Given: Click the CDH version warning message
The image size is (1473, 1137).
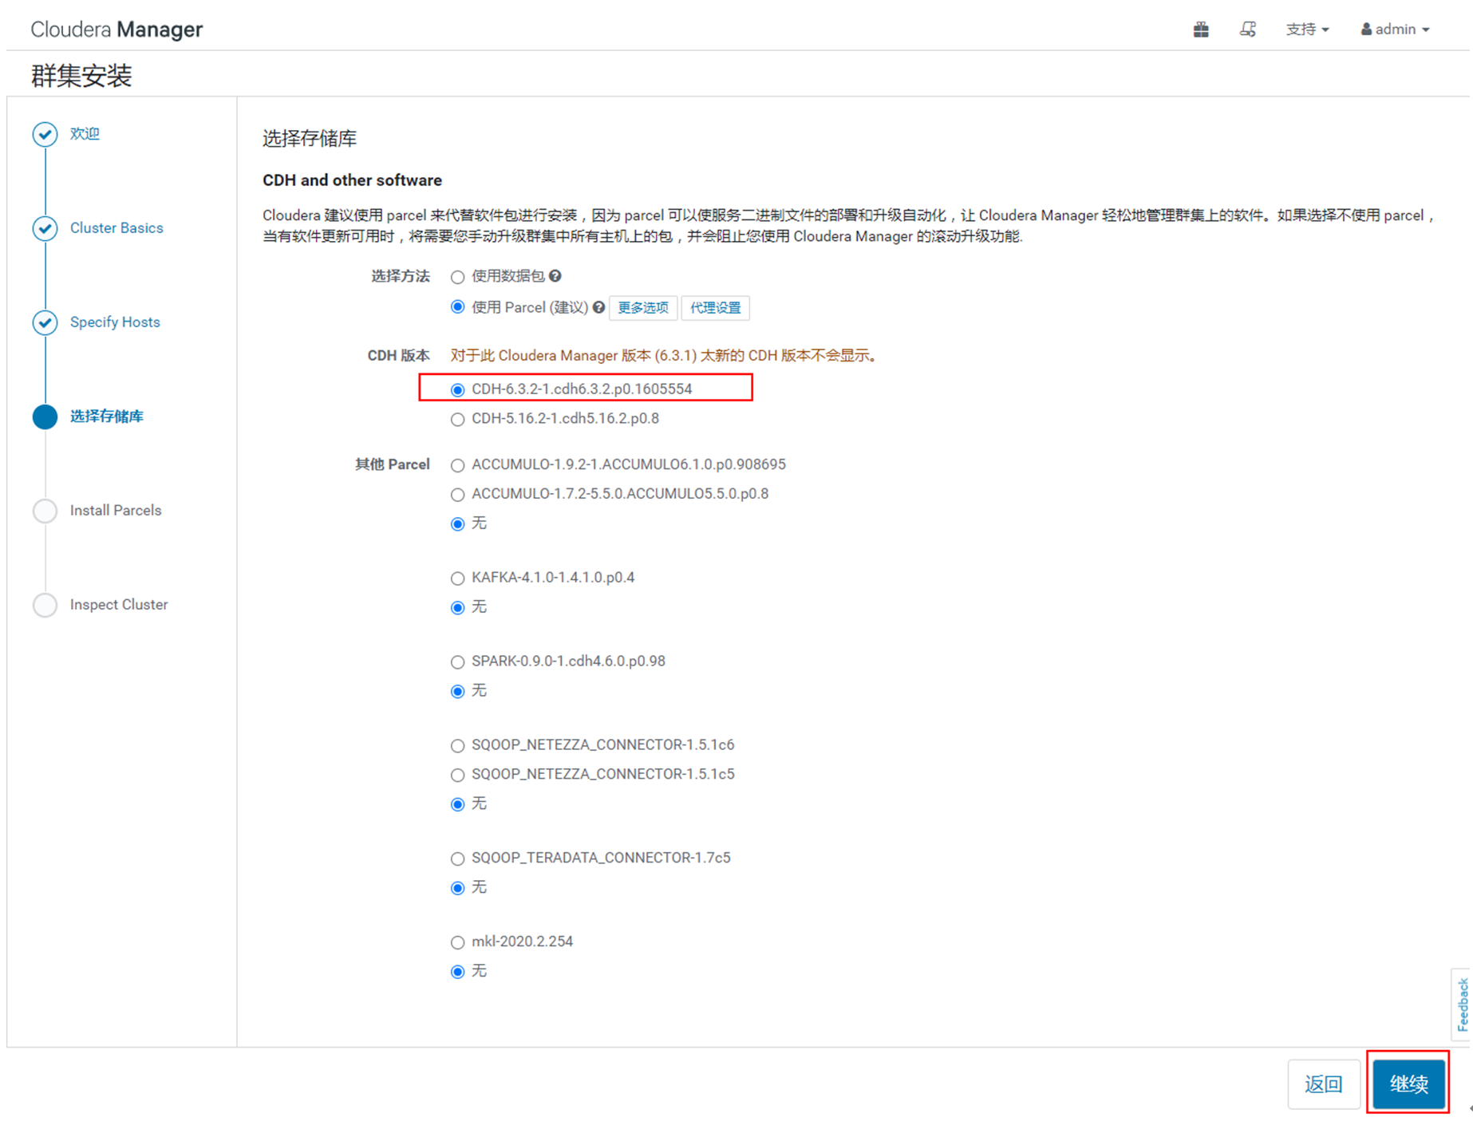Looking at the screenshot, I should [x=664, y=356].
